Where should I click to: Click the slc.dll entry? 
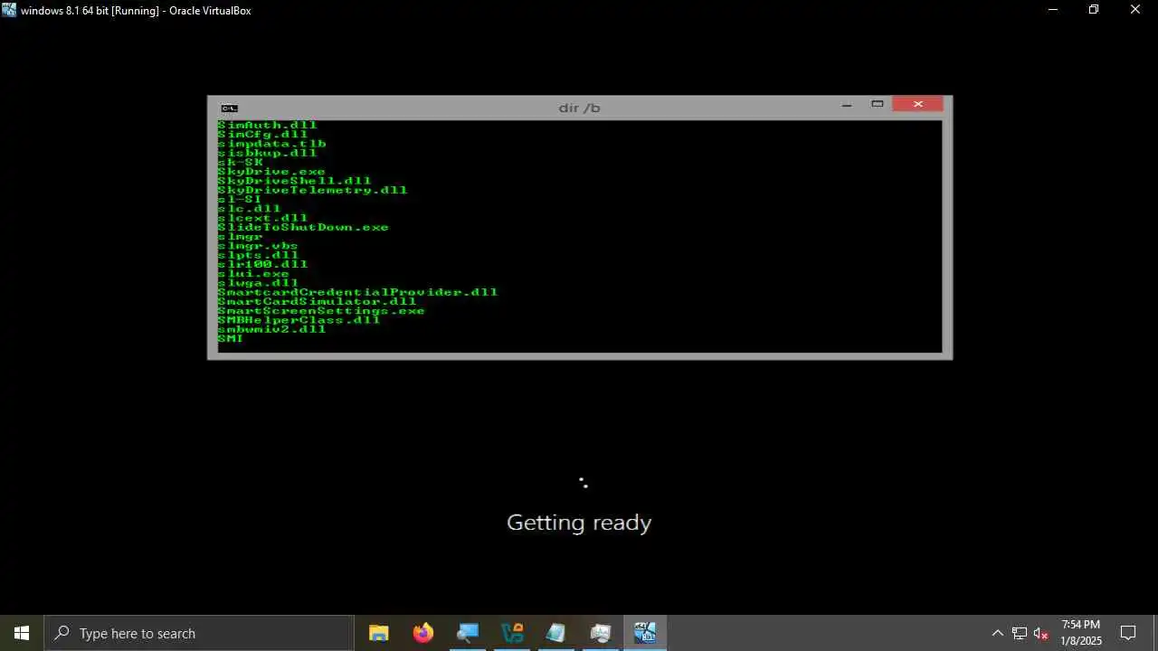[249, 208]
